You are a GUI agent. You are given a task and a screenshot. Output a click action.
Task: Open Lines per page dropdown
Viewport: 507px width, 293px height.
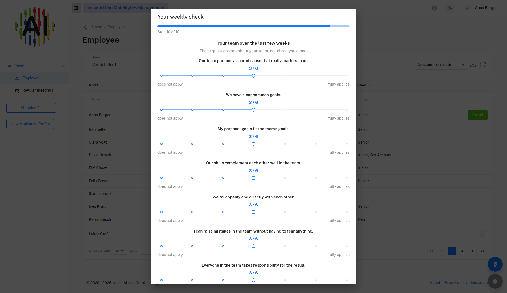click(120, 251)
